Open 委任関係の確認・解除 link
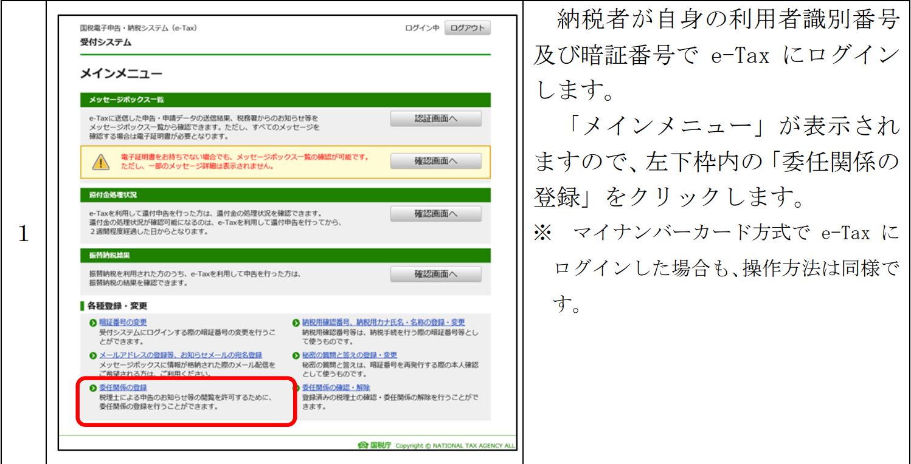The width and height of the screenshot is (911, 464). pos(336,387)
